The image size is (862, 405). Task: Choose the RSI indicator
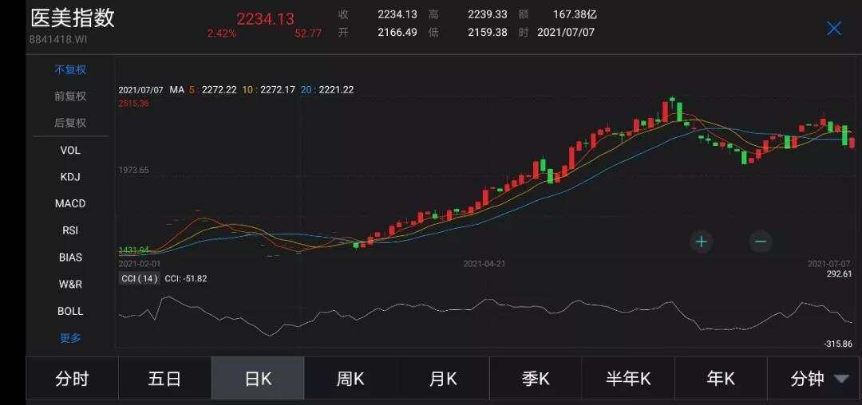(70, 230)
